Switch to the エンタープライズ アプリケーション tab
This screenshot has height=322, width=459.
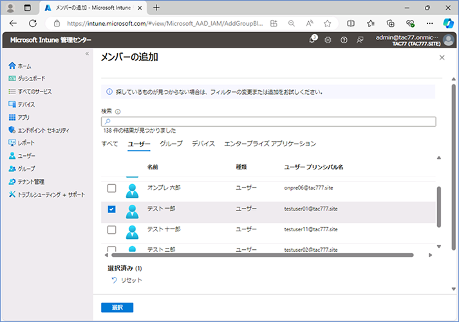270,144
